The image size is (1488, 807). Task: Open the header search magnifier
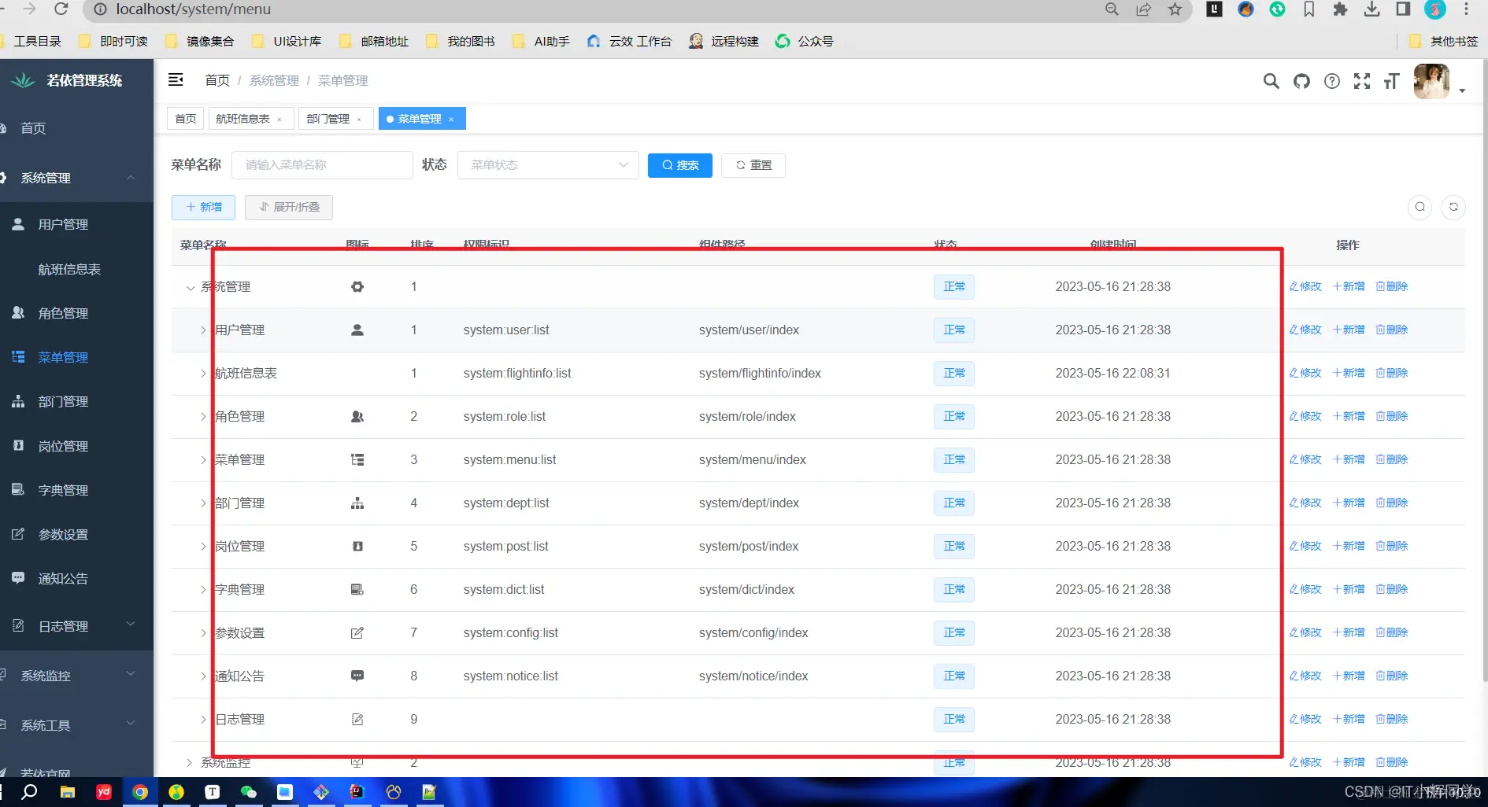tap(1271, 81)
